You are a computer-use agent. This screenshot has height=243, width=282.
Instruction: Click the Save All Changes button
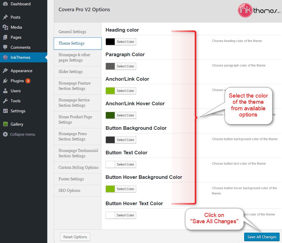[x=262, y=237]
